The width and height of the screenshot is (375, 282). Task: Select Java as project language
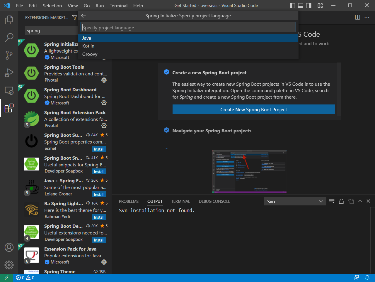(188, 38)
